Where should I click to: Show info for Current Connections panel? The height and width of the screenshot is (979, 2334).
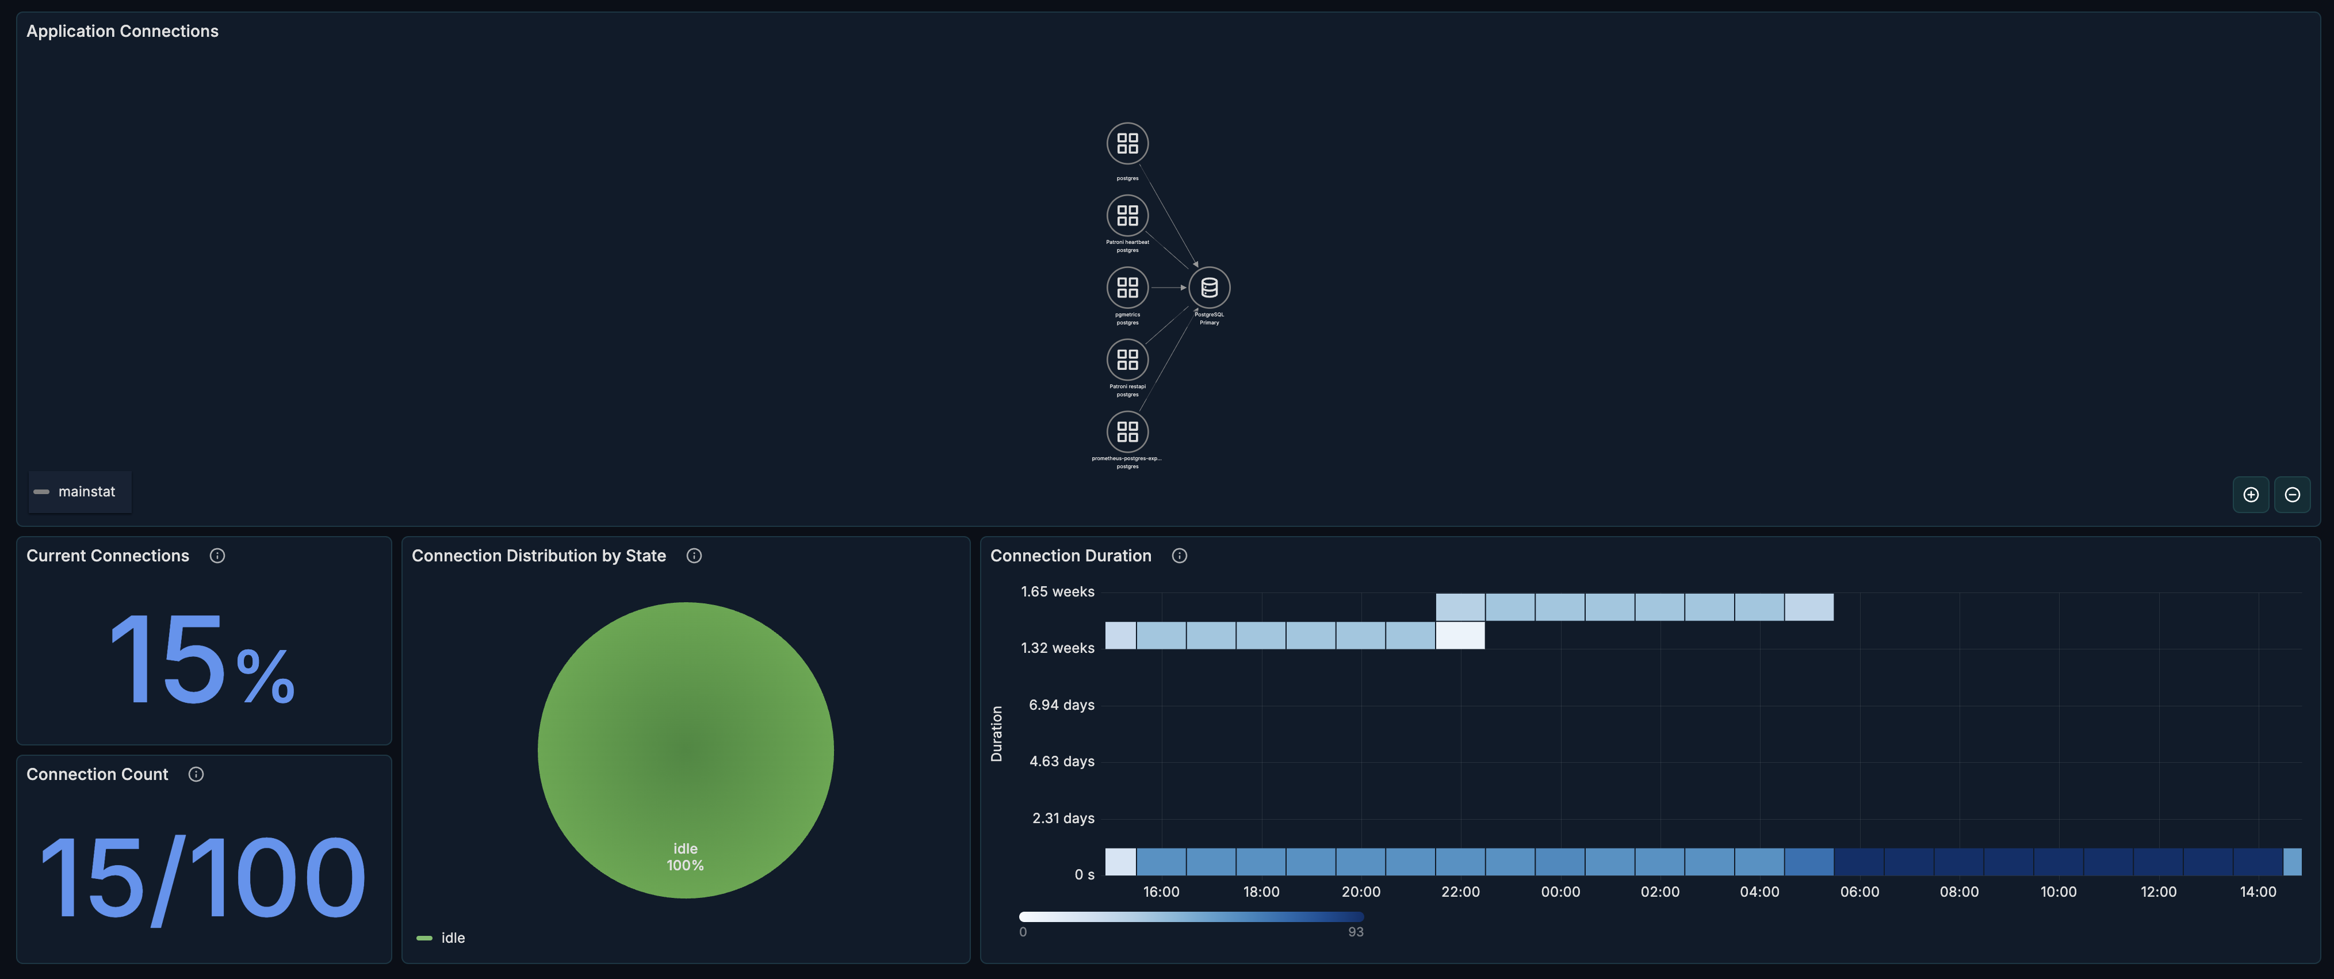tap(217, 556)
